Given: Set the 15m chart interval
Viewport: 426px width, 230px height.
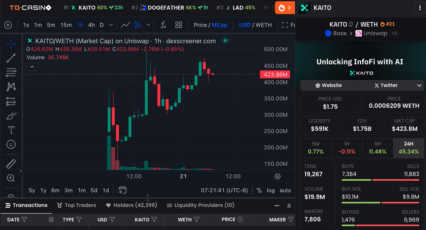Looking at the screenshot, I should [x=66, y=25].
